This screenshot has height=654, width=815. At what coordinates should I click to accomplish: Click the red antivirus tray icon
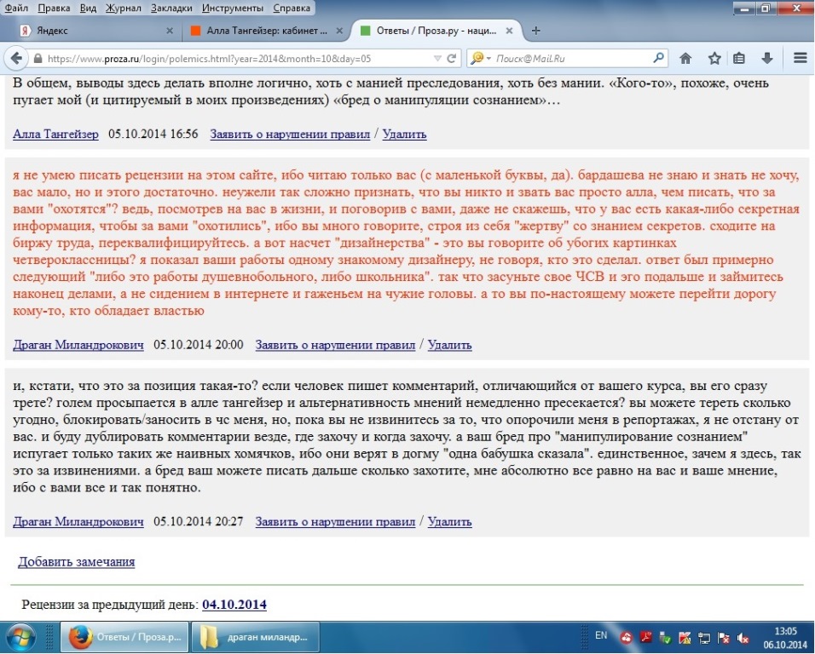627,638
